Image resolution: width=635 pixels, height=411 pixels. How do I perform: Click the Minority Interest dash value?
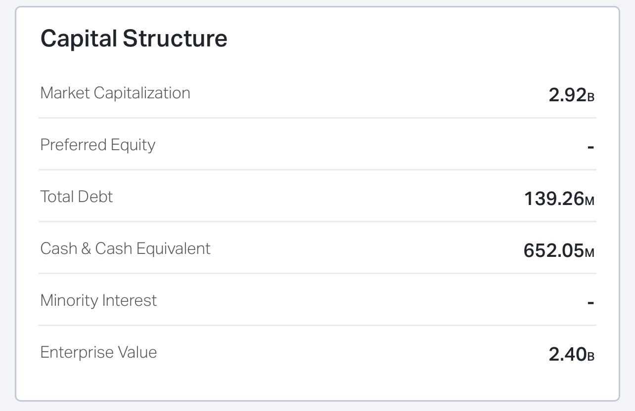[590, 303]
